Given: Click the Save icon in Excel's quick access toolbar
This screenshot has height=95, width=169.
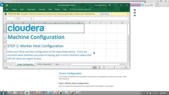Looking at the screenshot, I should tap(7, 5).
